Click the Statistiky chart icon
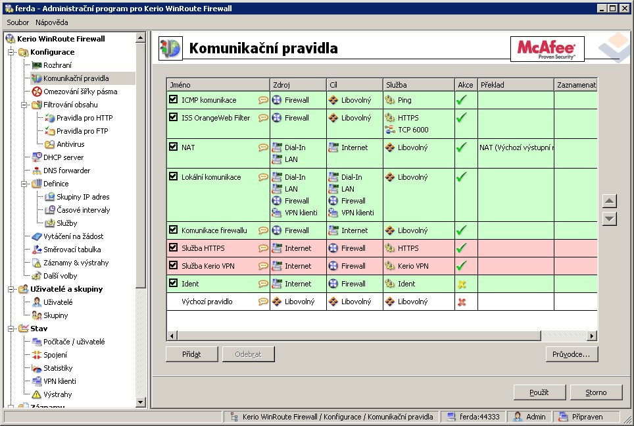The width and height of the screenshot is (634, 426). coord(37,368)
